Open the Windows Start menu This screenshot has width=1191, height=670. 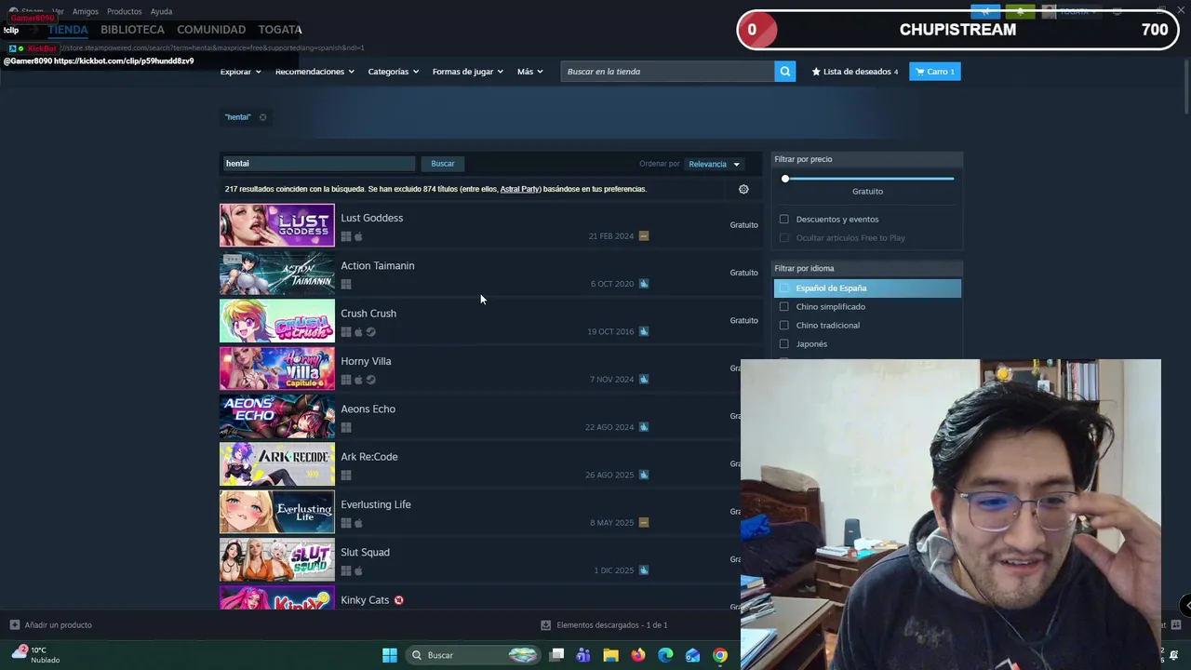390,655
